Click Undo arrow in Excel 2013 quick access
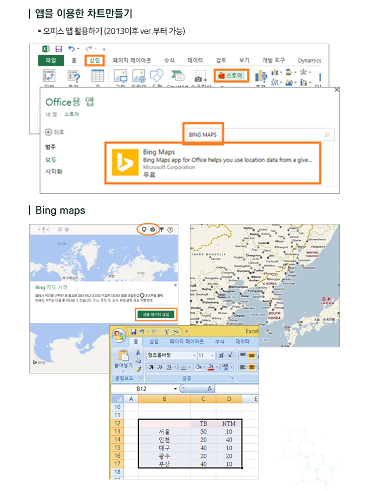 71,48
